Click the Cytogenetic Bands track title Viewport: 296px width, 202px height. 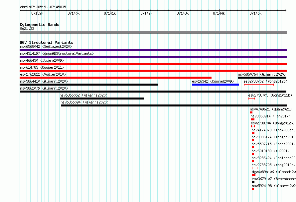[40, 25]
